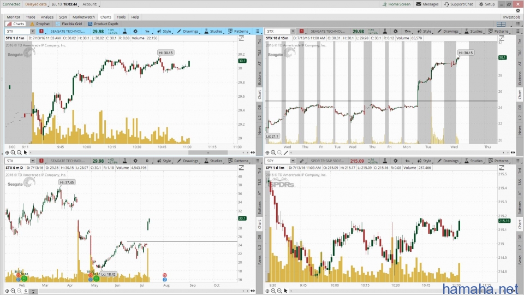This screenshot has height=295, width=524.
Task: Switch to the MarketWatch tab
Action: 84,17
